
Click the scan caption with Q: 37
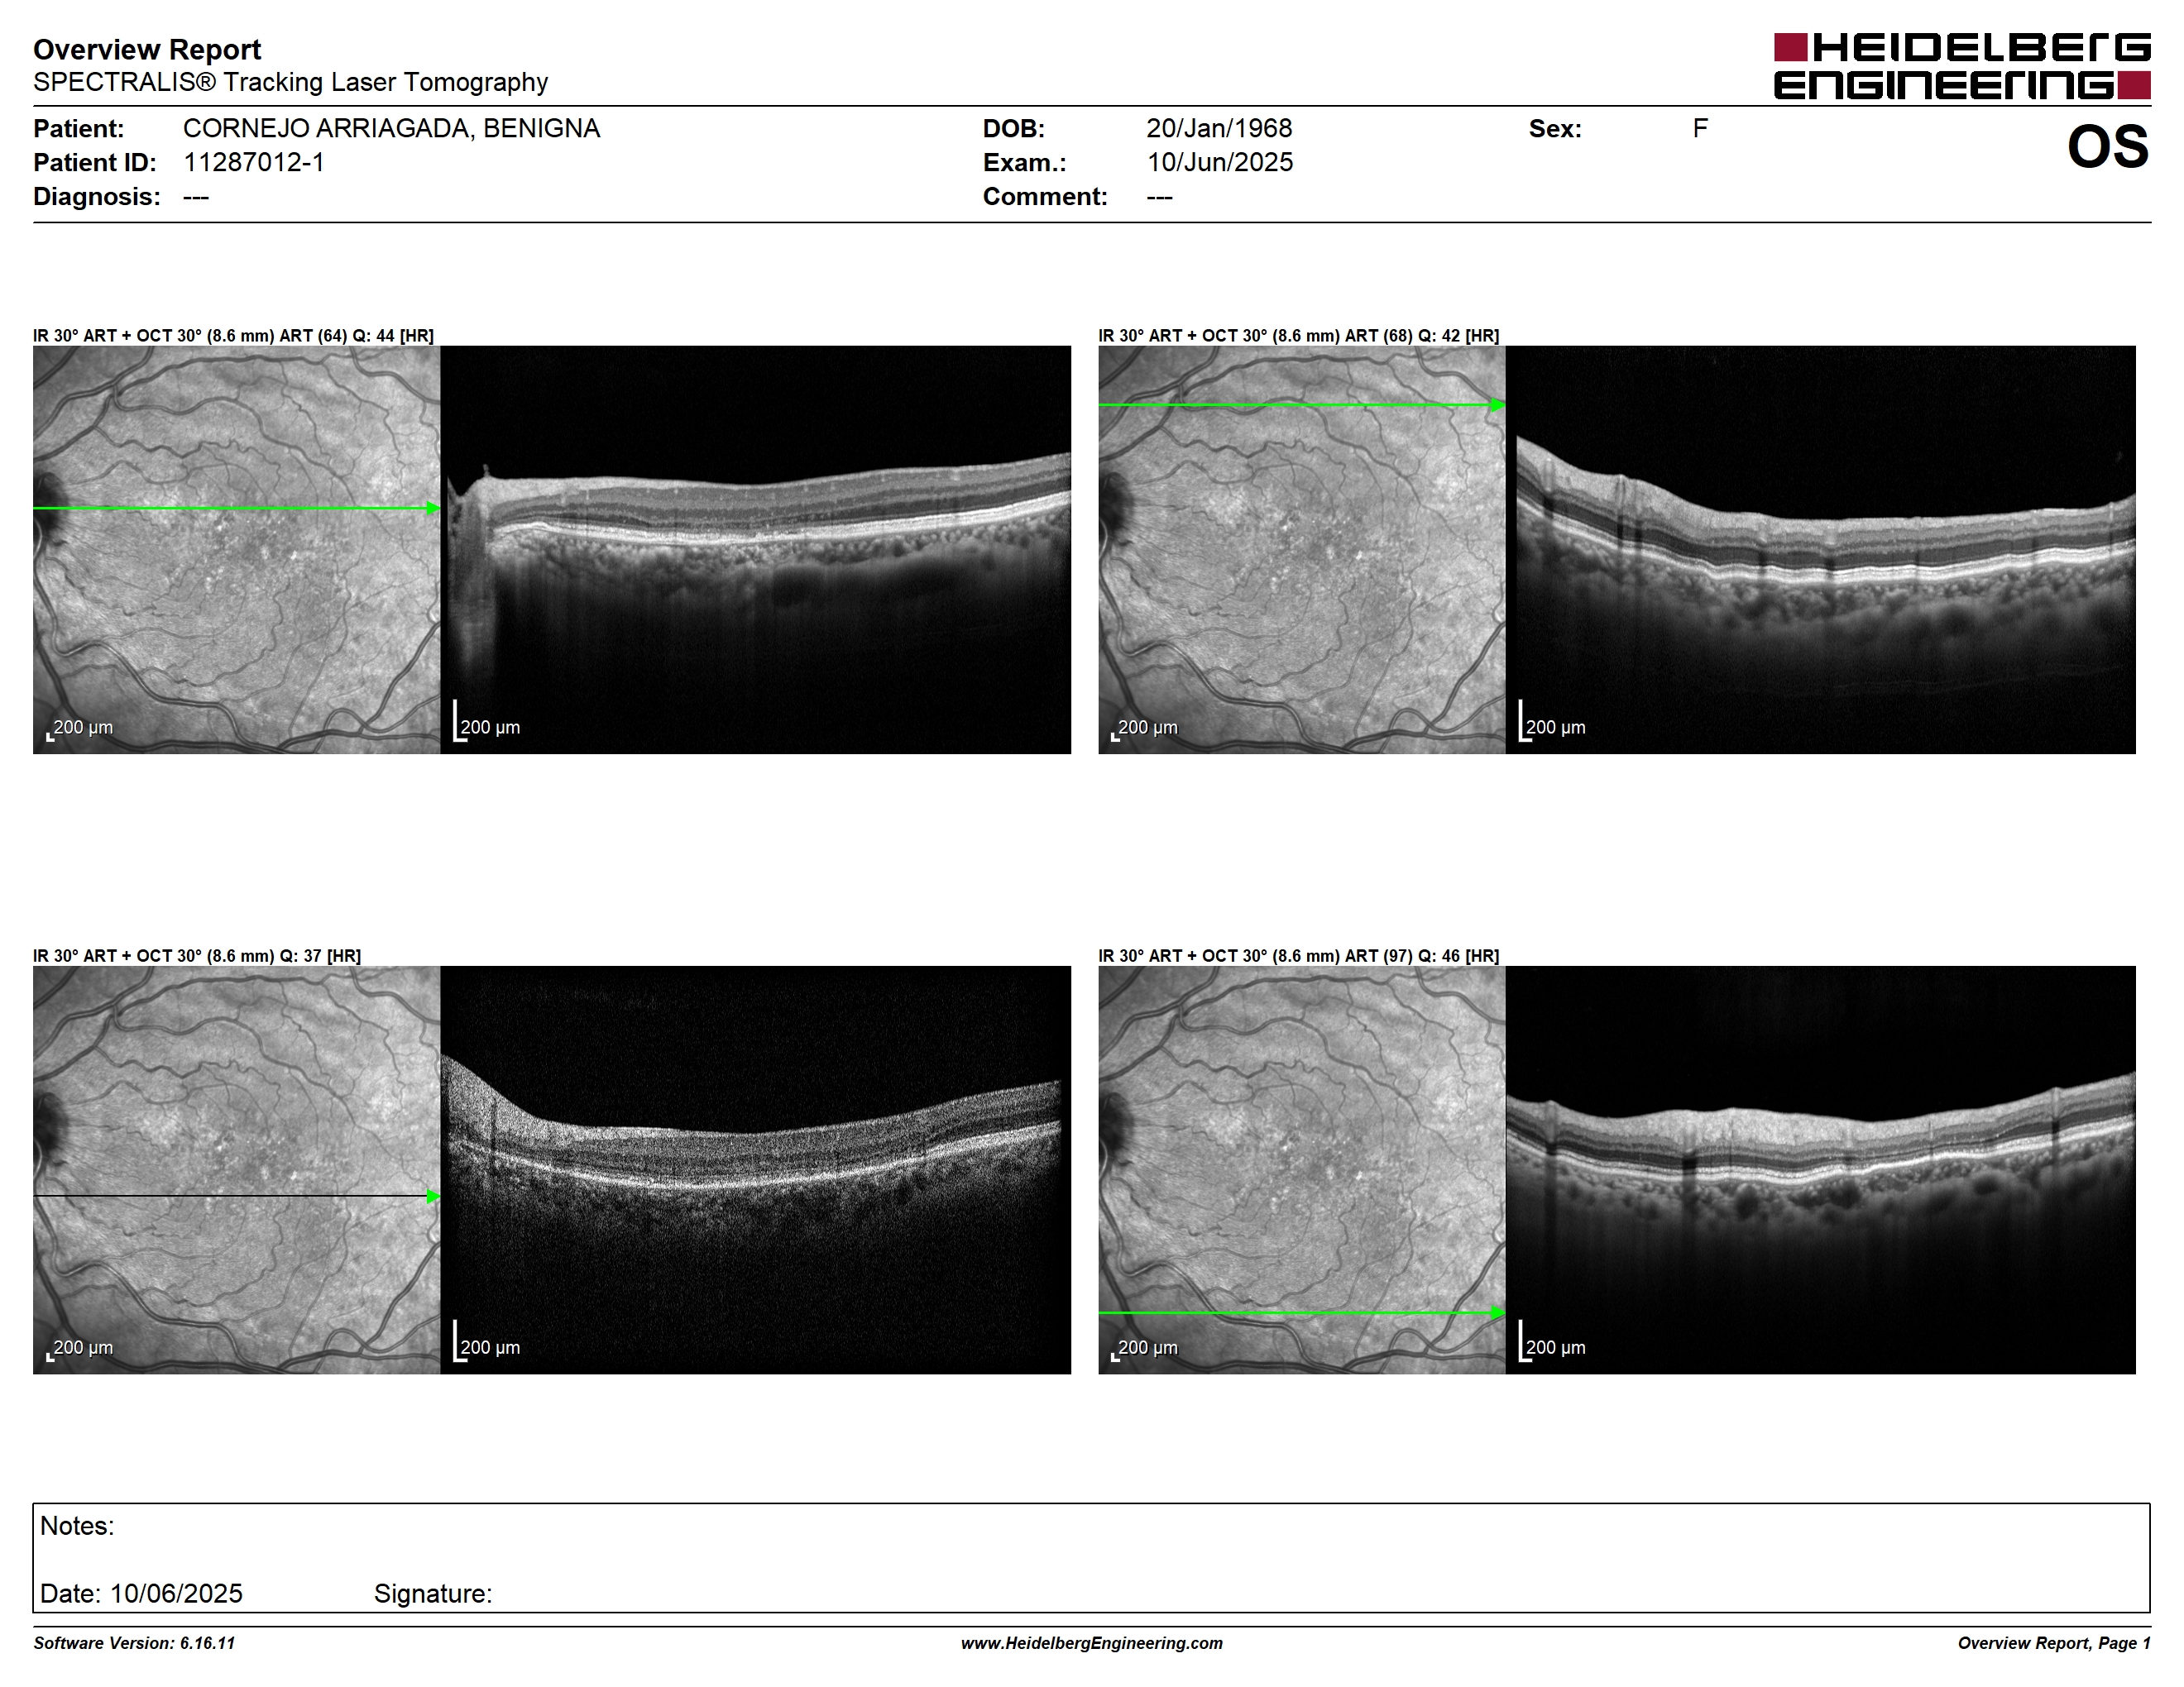point(197,955)
